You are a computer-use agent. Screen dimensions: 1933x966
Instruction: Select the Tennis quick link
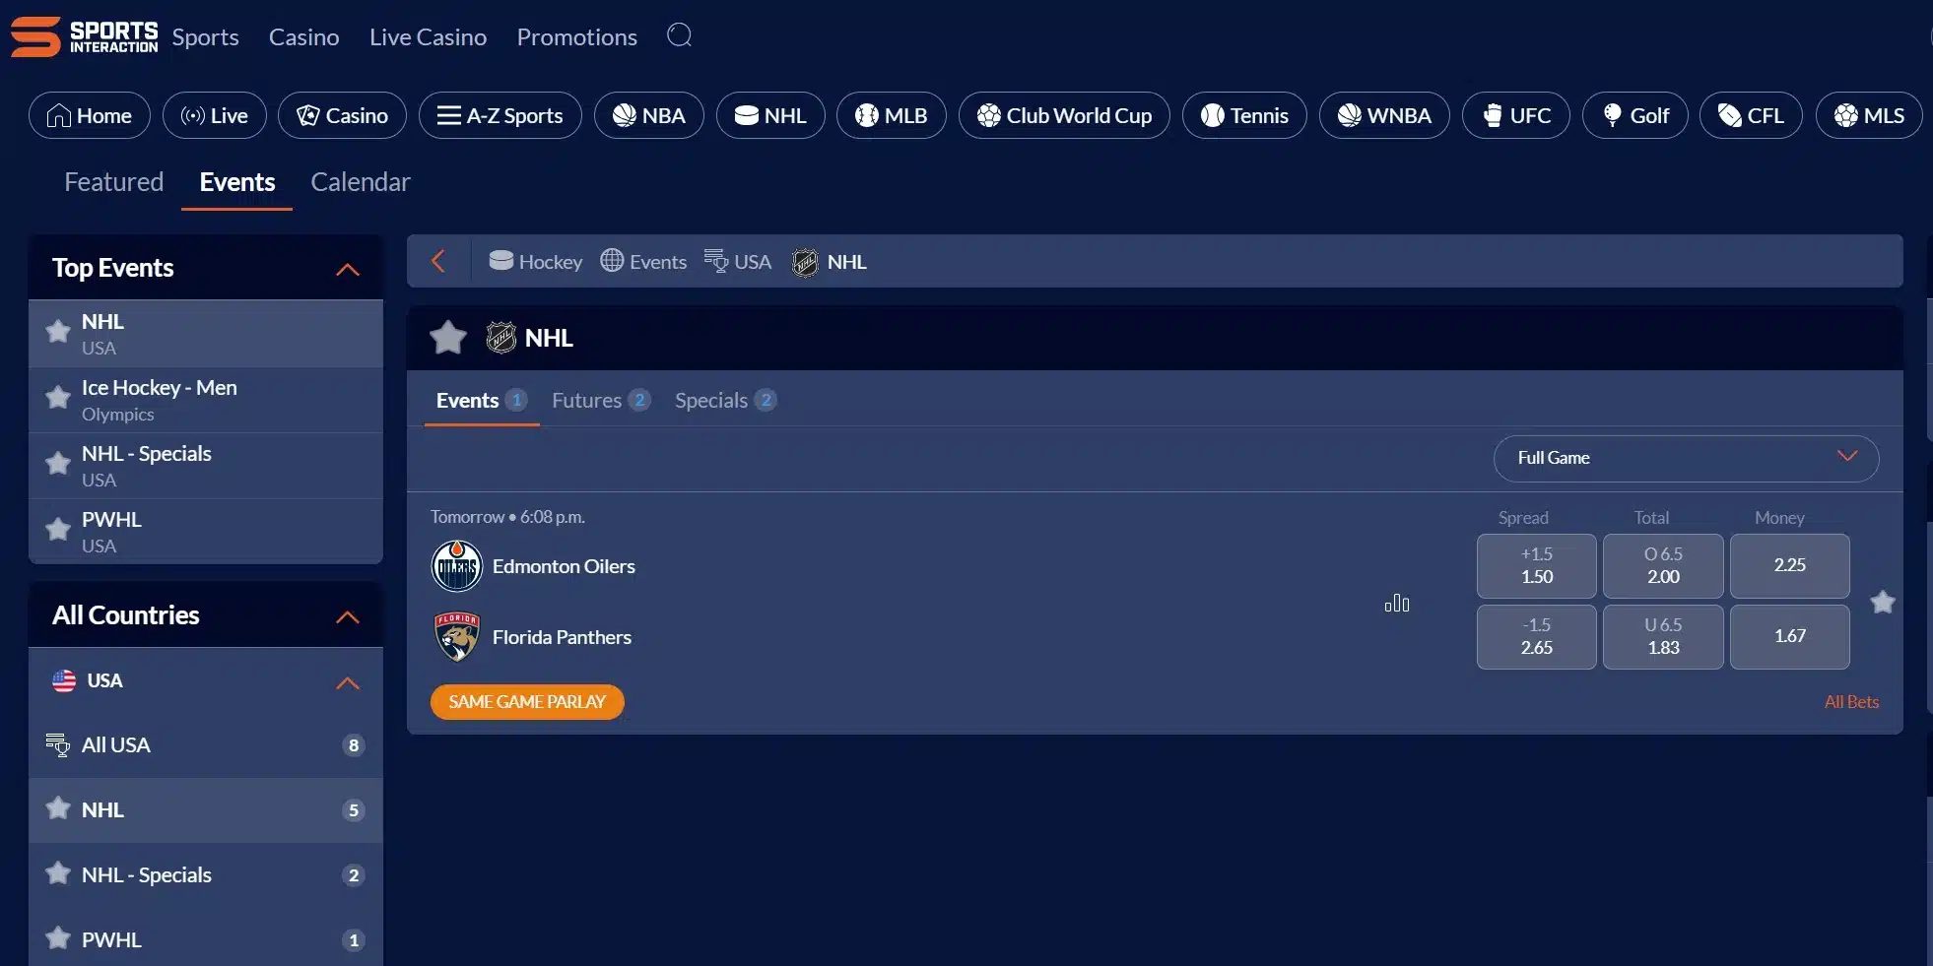pyautogui.click(x=1244, y=115)
